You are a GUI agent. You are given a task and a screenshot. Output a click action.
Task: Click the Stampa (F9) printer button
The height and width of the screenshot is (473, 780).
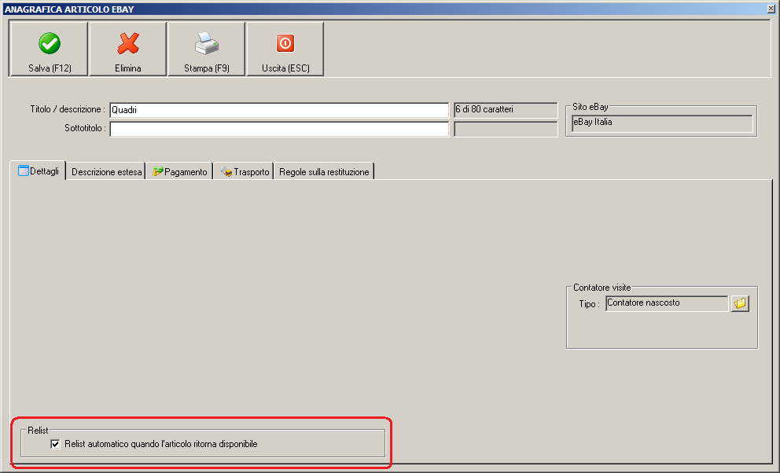click(207, 49)
